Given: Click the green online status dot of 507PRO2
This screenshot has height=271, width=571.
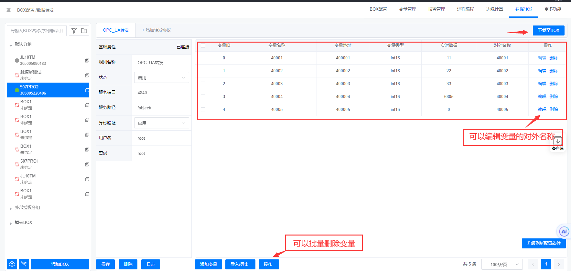Looking at the screenshot, I should click(17, 90).
